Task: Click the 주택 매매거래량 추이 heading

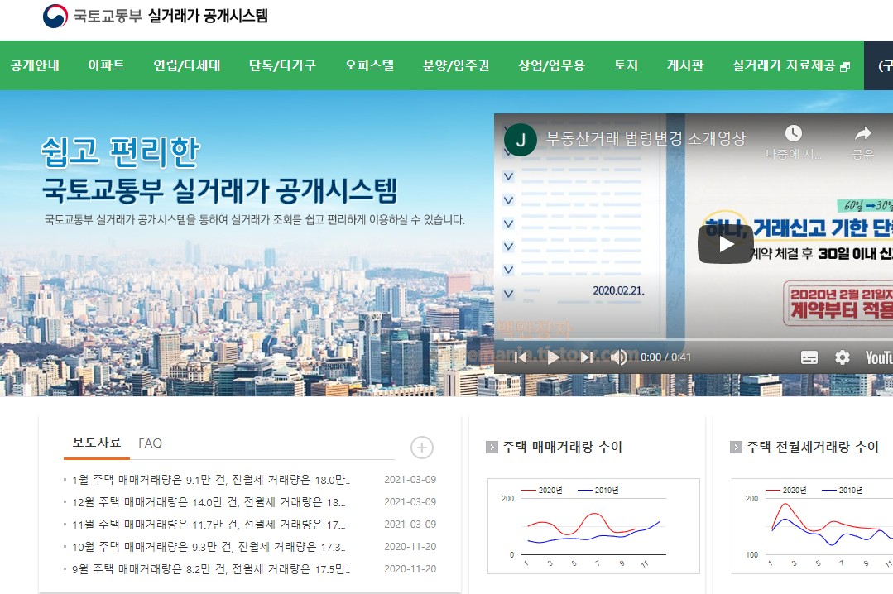Action: click(x=562, y=447)
